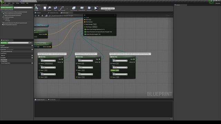Screen dimensions: 221x124
Task: Click the graph breadcrumb grid icon
Action: pyautogui.click(x=46, y=15)
